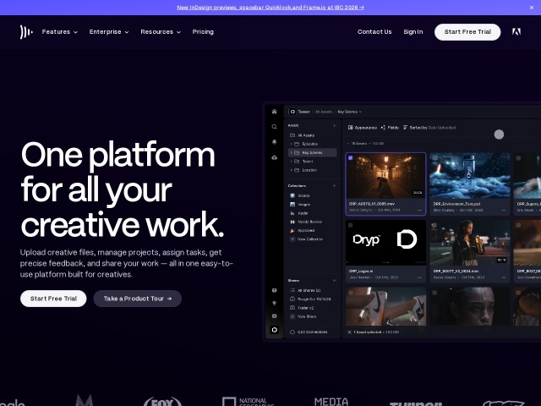Open the Approved collection
The image size is (541, 406).
point(303,230)
